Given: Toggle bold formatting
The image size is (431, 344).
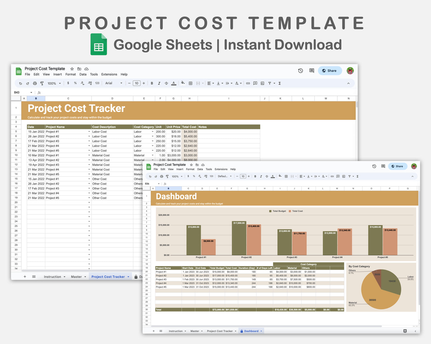Looking at the screenshot, I should [x=152, y=83].
